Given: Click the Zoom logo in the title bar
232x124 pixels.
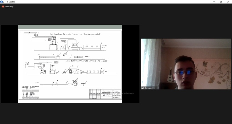Looking at the screenshot, I should (x=2, y=2).
